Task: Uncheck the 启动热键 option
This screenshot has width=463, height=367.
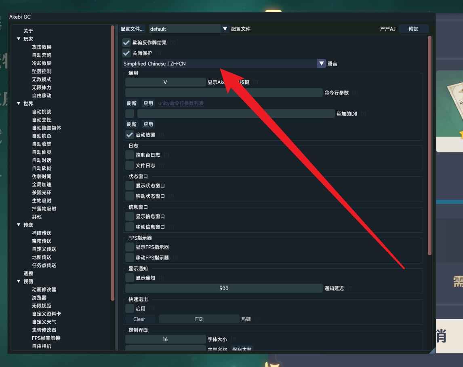Action: [130, 135]
